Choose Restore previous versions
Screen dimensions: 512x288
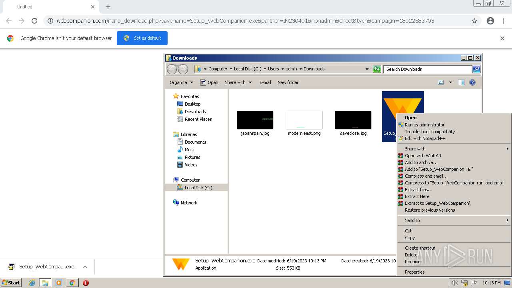[x=454, y=210]
